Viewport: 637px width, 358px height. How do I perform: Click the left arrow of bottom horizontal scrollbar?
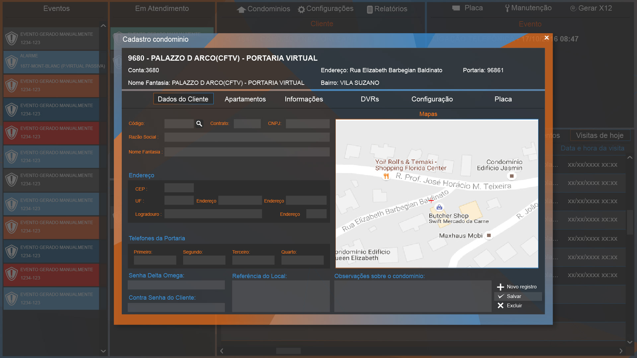[x=222, y=351]
